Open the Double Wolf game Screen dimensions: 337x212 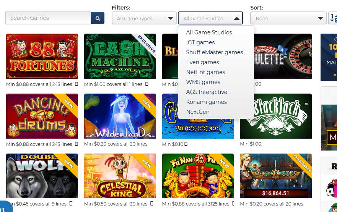coord(42,176)
